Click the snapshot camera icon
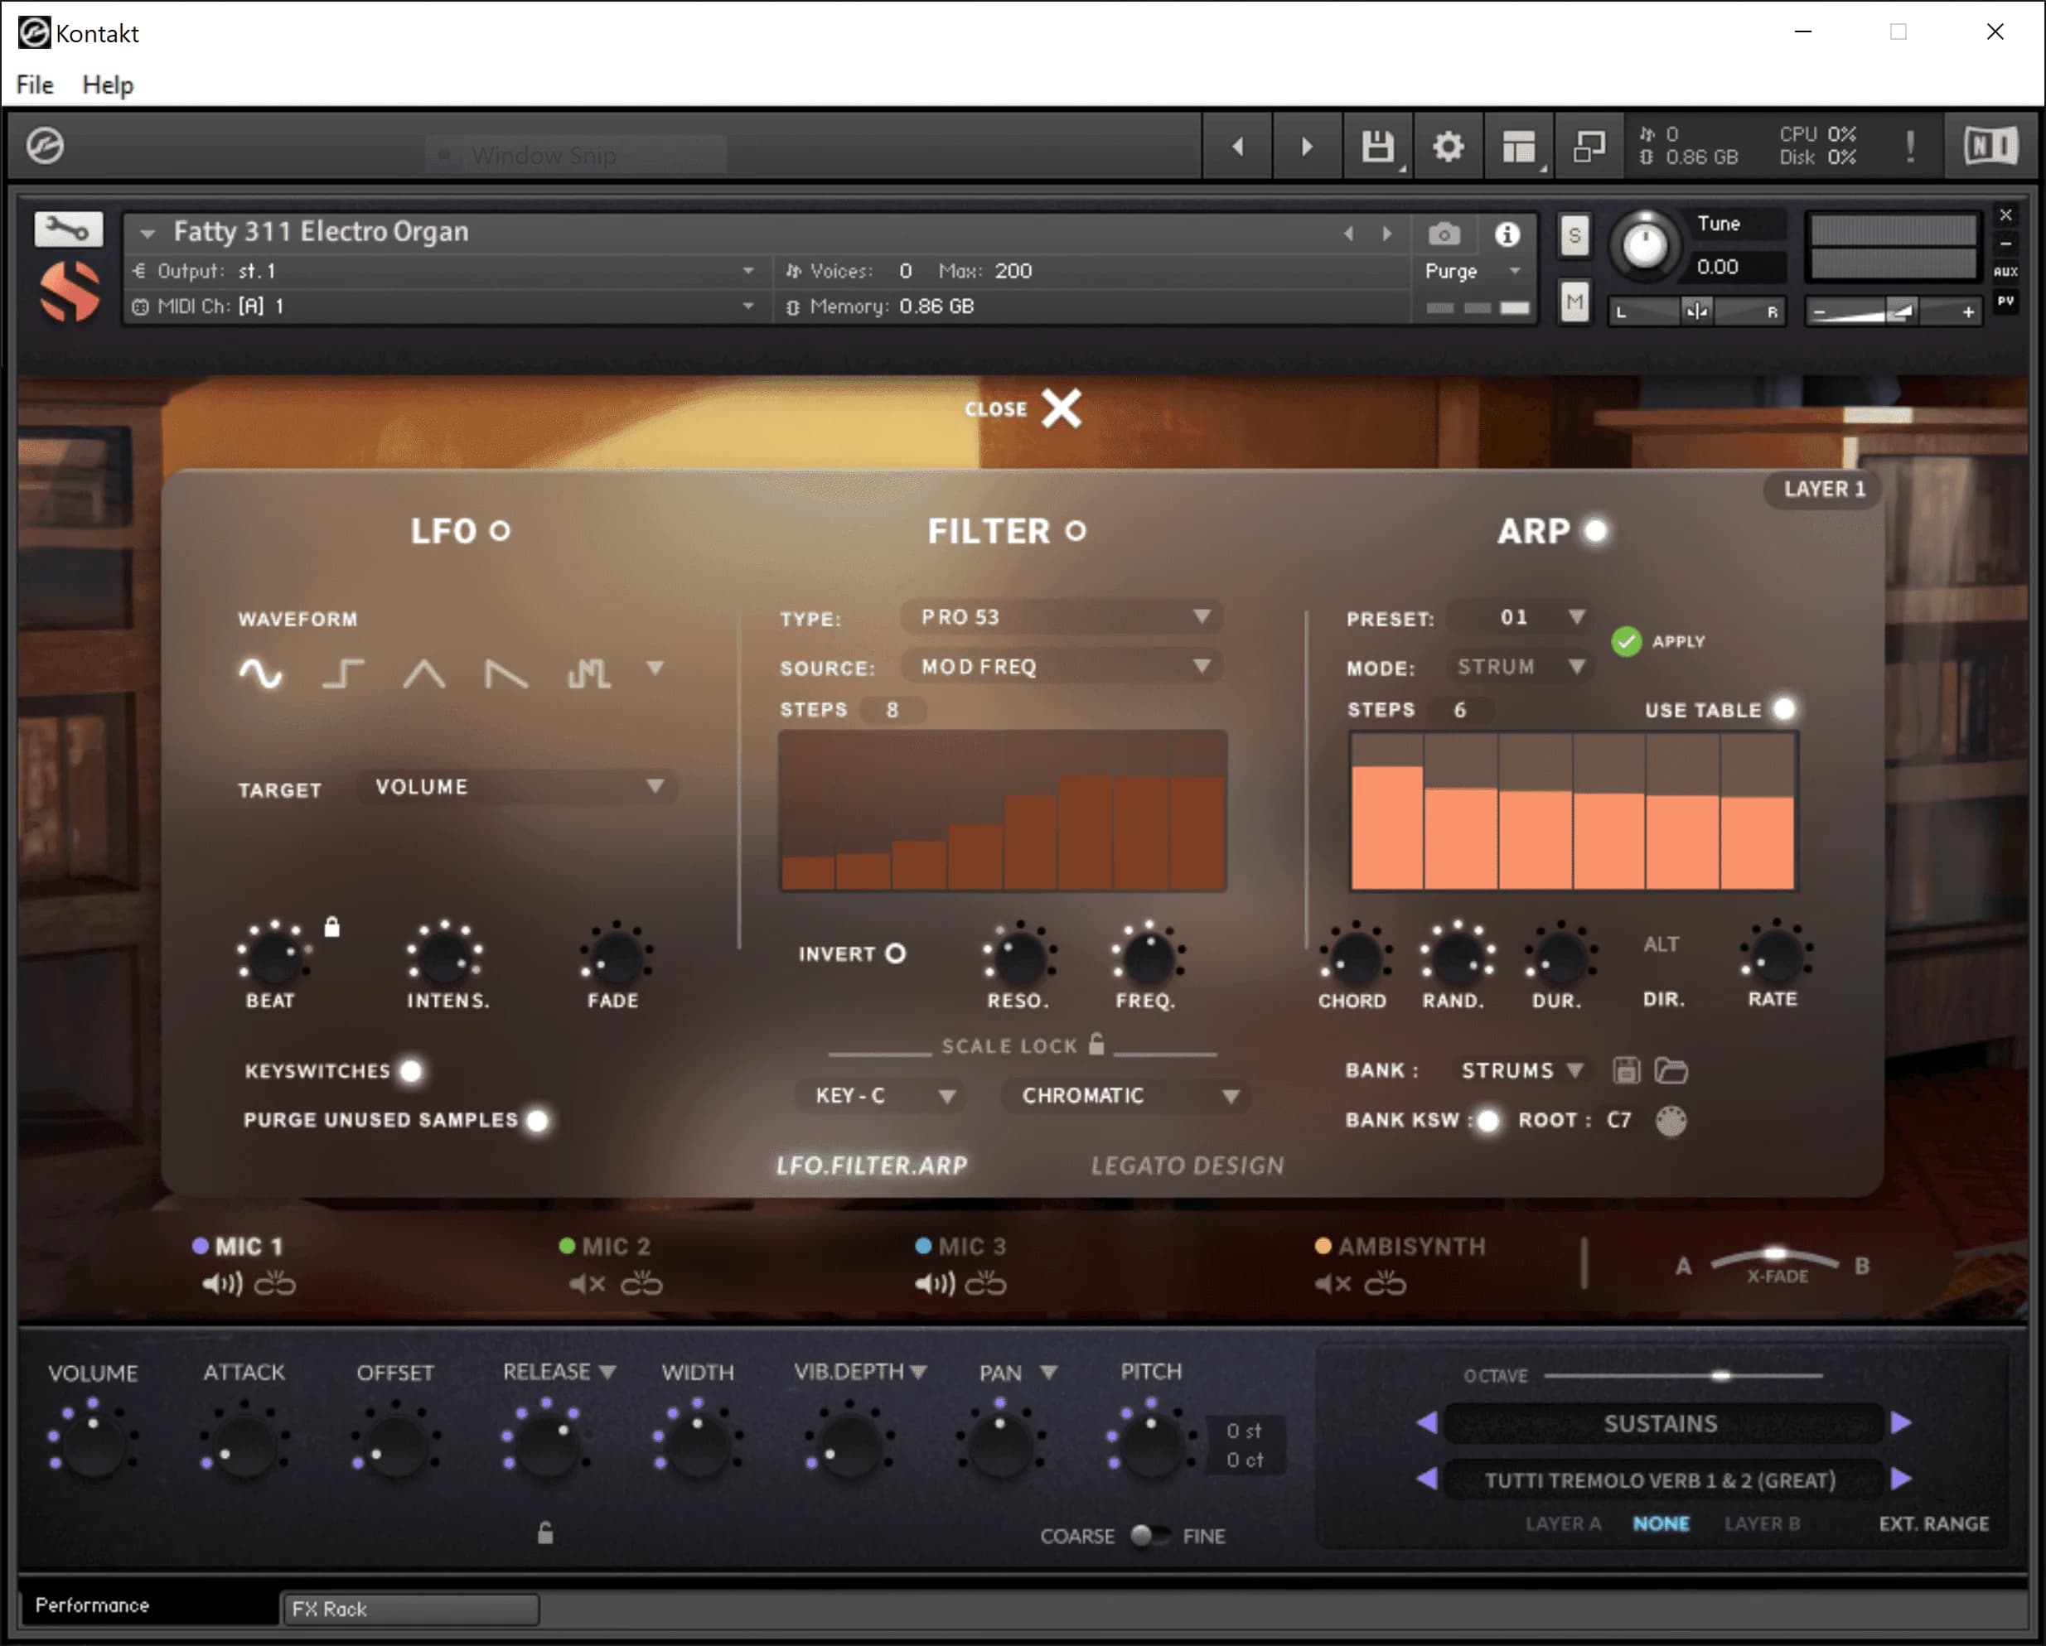Screen dimensions: 2046x1646 click(x=1444, y=234)
